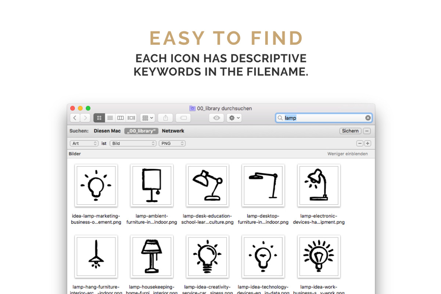Click the Sichern button
Image resolution: width=441 pixels, height=294 pixels.
[x=350, y=131]
